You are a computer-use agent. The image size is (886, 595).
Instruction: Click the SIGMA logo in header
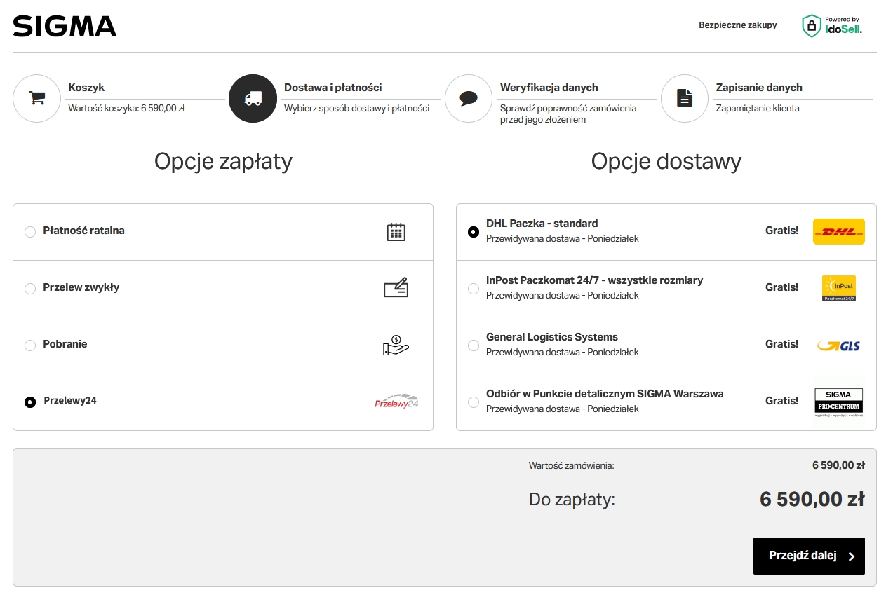tap(65, 26)
